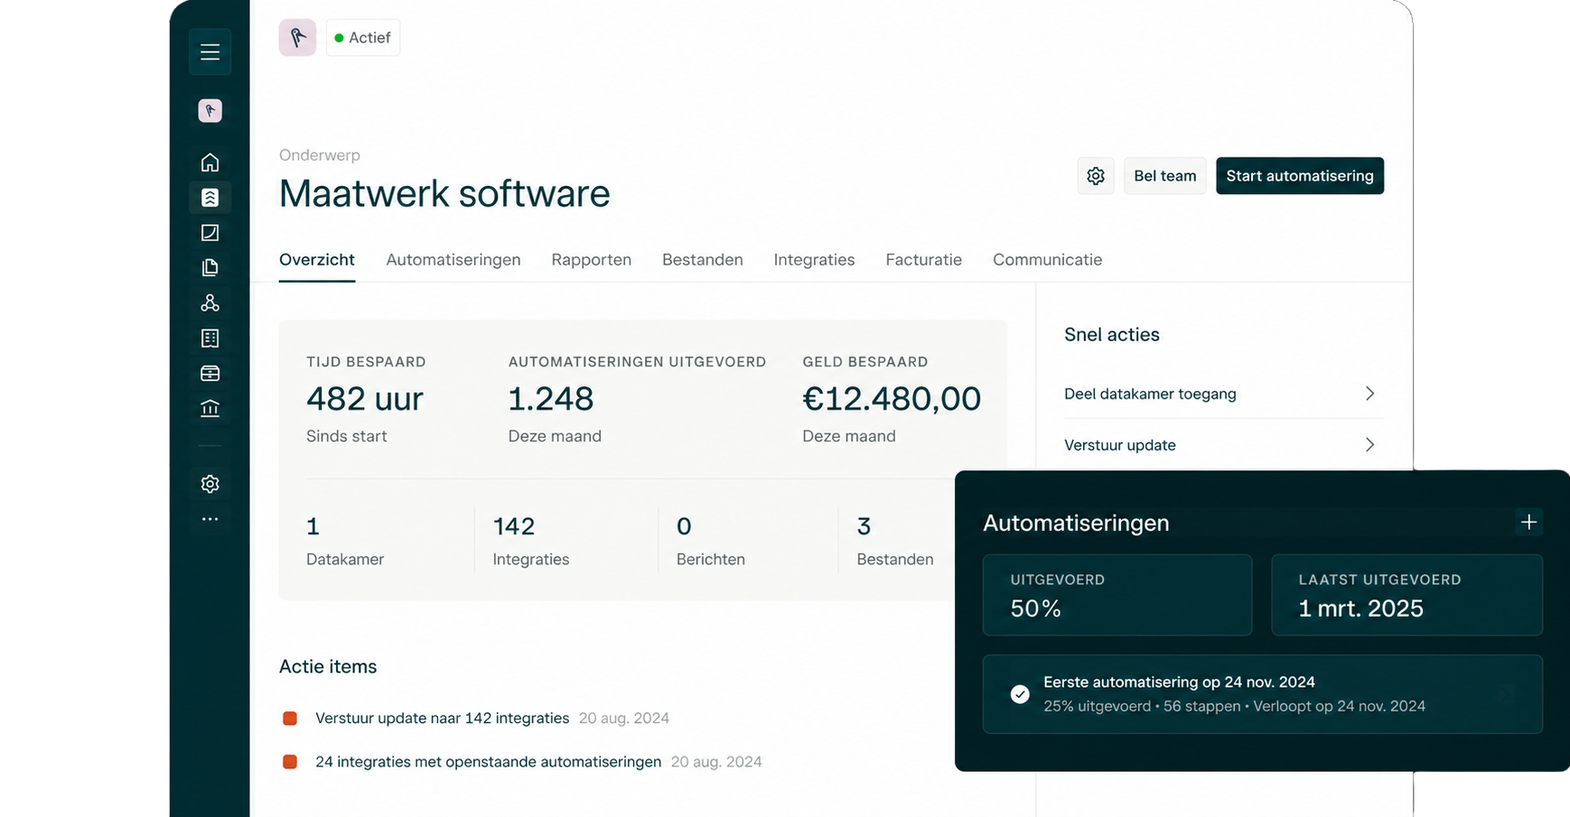This screenshot has width=1570, height=817.
Task: Select the archive drawer icon in the sidebar
Action: pyautogui.click(x=210, y=373)
